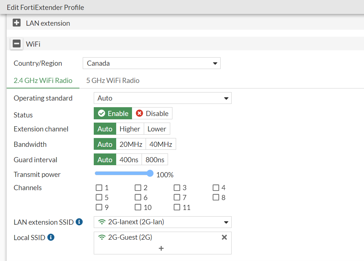
Task: Expand the LAN extension section plus icon
Action: click(x=17, y=23)
